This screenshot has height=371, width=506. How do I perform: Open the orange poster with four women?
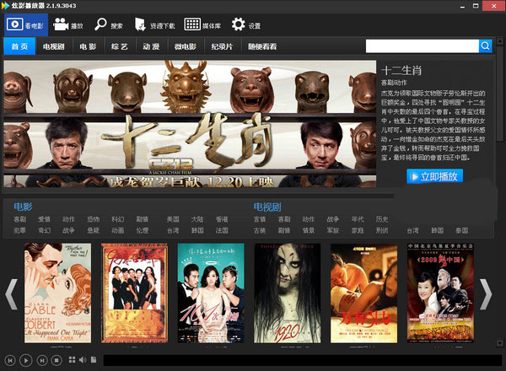134,293
